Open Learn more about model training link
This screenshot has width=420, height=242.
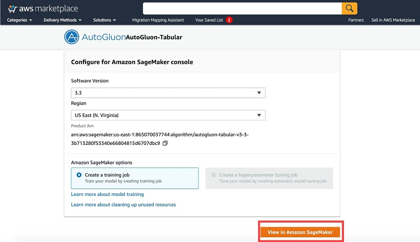(x=108, y=194)
